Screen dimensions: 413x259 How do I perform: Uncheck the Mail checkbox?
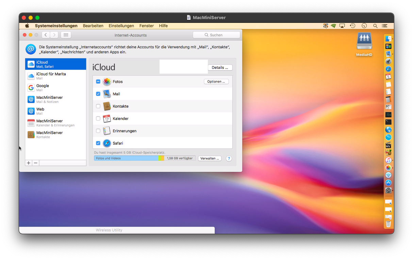pyautogui.click(x=98, y=94)
